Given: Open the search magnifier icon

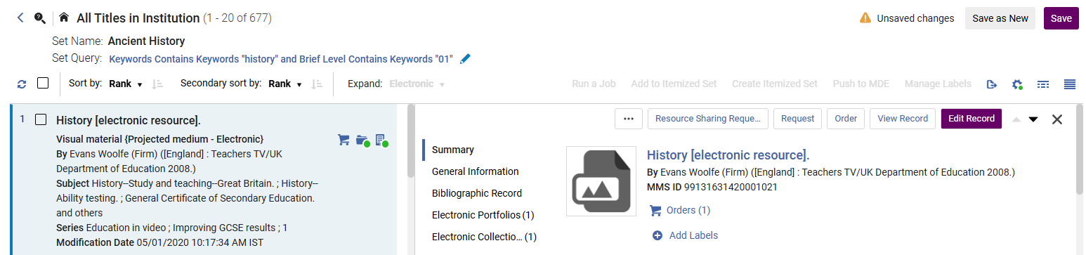Looking at the screenshot, I should point(40,18).
